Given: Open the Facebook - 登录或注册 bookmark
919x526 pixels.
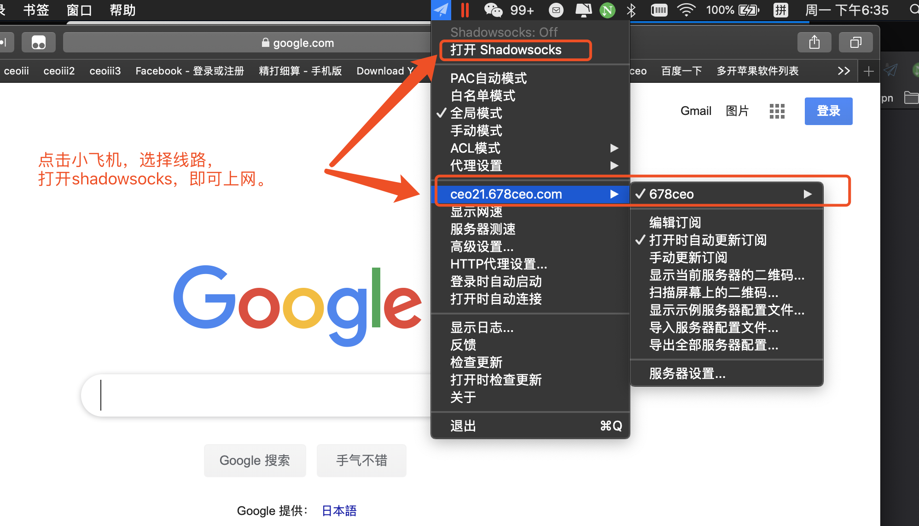Looking at the screenshot, I should tap(190, 71).
